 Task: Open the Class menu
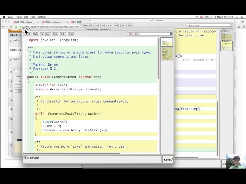[x=19, y=17]
